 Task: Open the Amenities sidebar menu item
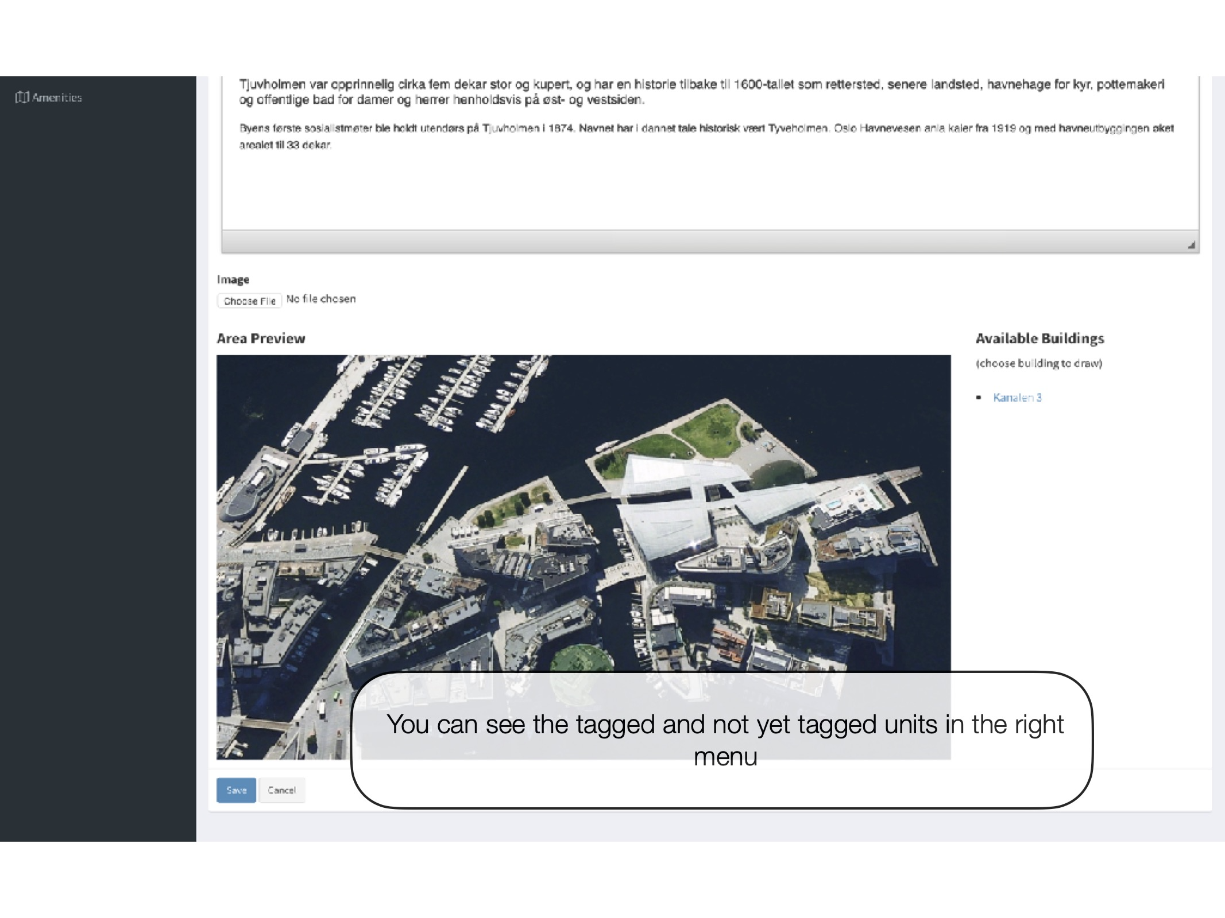coord(56,98)
